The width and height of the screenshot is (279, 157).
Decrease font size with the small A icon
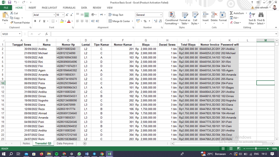pos(71,15)
